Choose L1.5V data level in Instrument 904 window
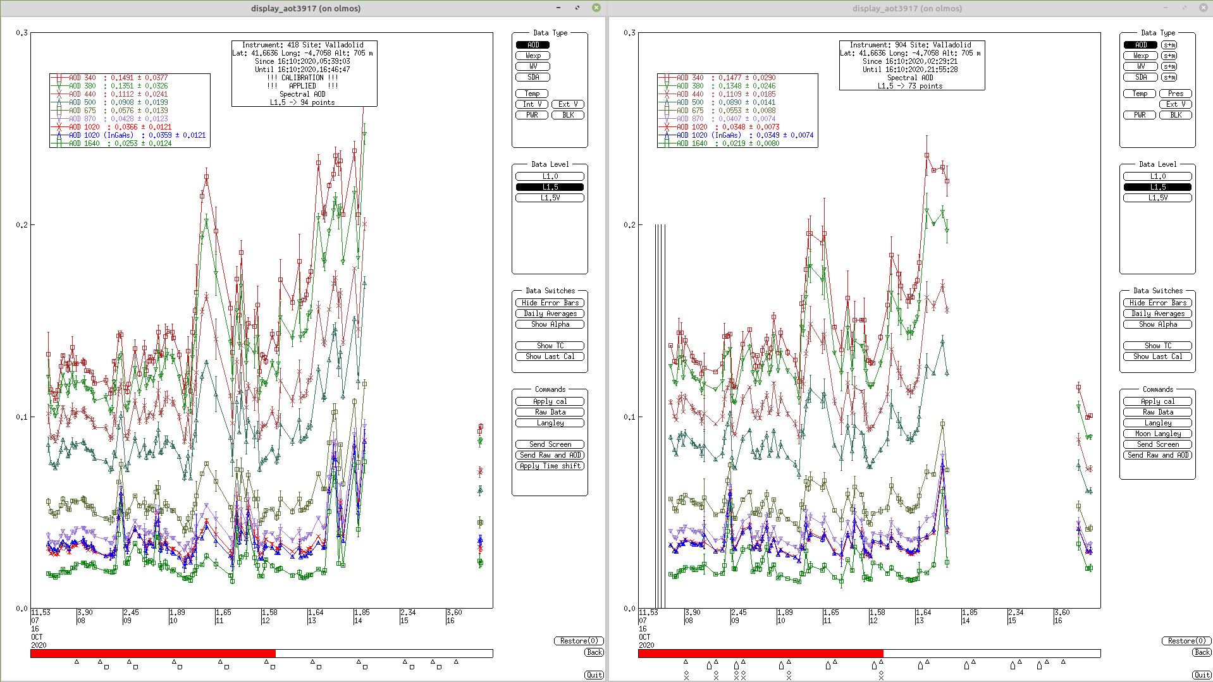The height and width of the screenshot is (682, 1213). click(1157, 198)
